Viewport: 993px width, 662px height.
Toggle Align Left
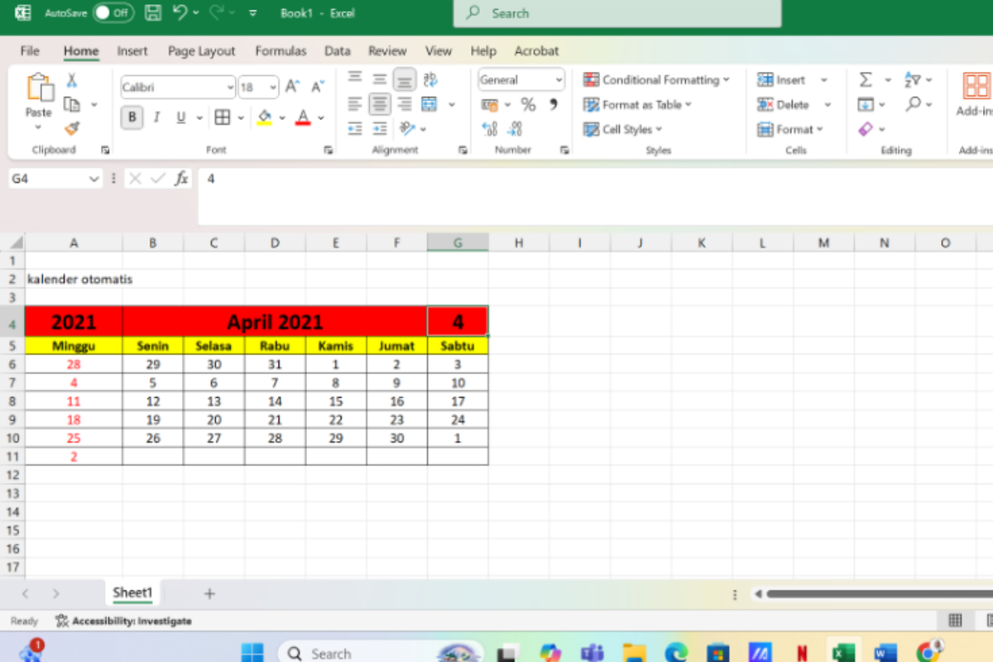(x=355, y=104)
